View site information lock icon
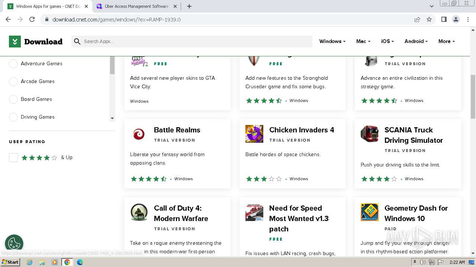 click(46, 20)
